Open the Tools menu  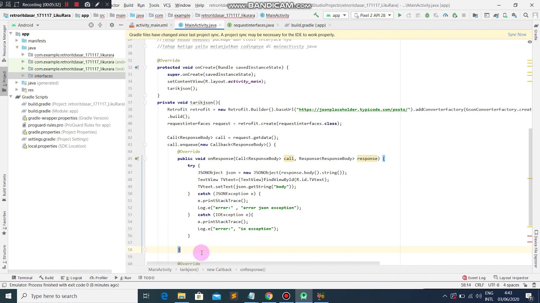154,5
